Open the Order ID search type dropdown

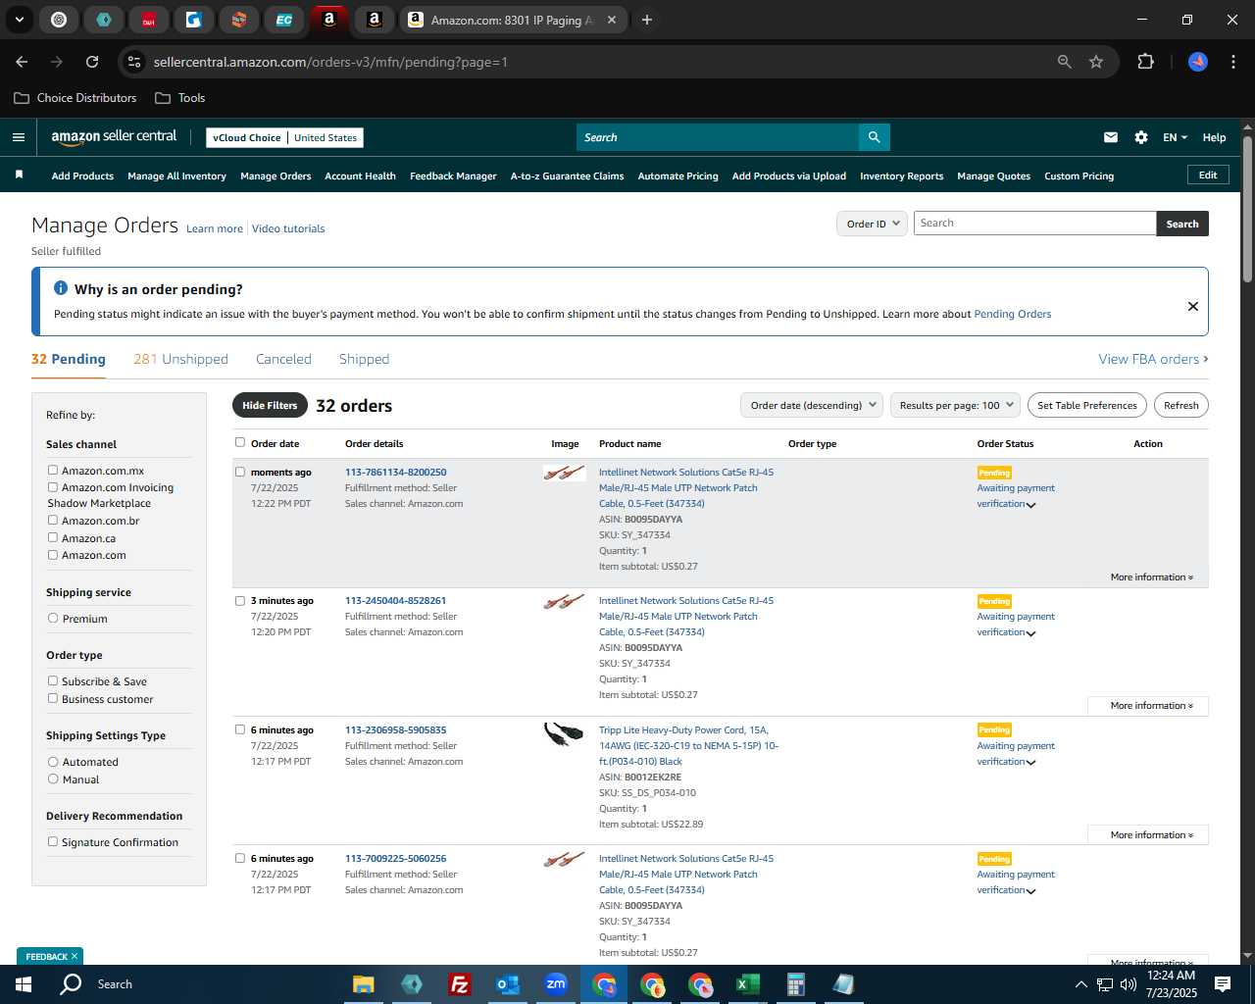click(x=871, y=224)
